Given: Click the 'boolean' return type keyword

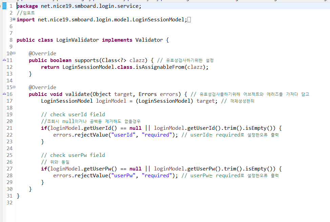Looking at the screenshot, I should [61, 60].
